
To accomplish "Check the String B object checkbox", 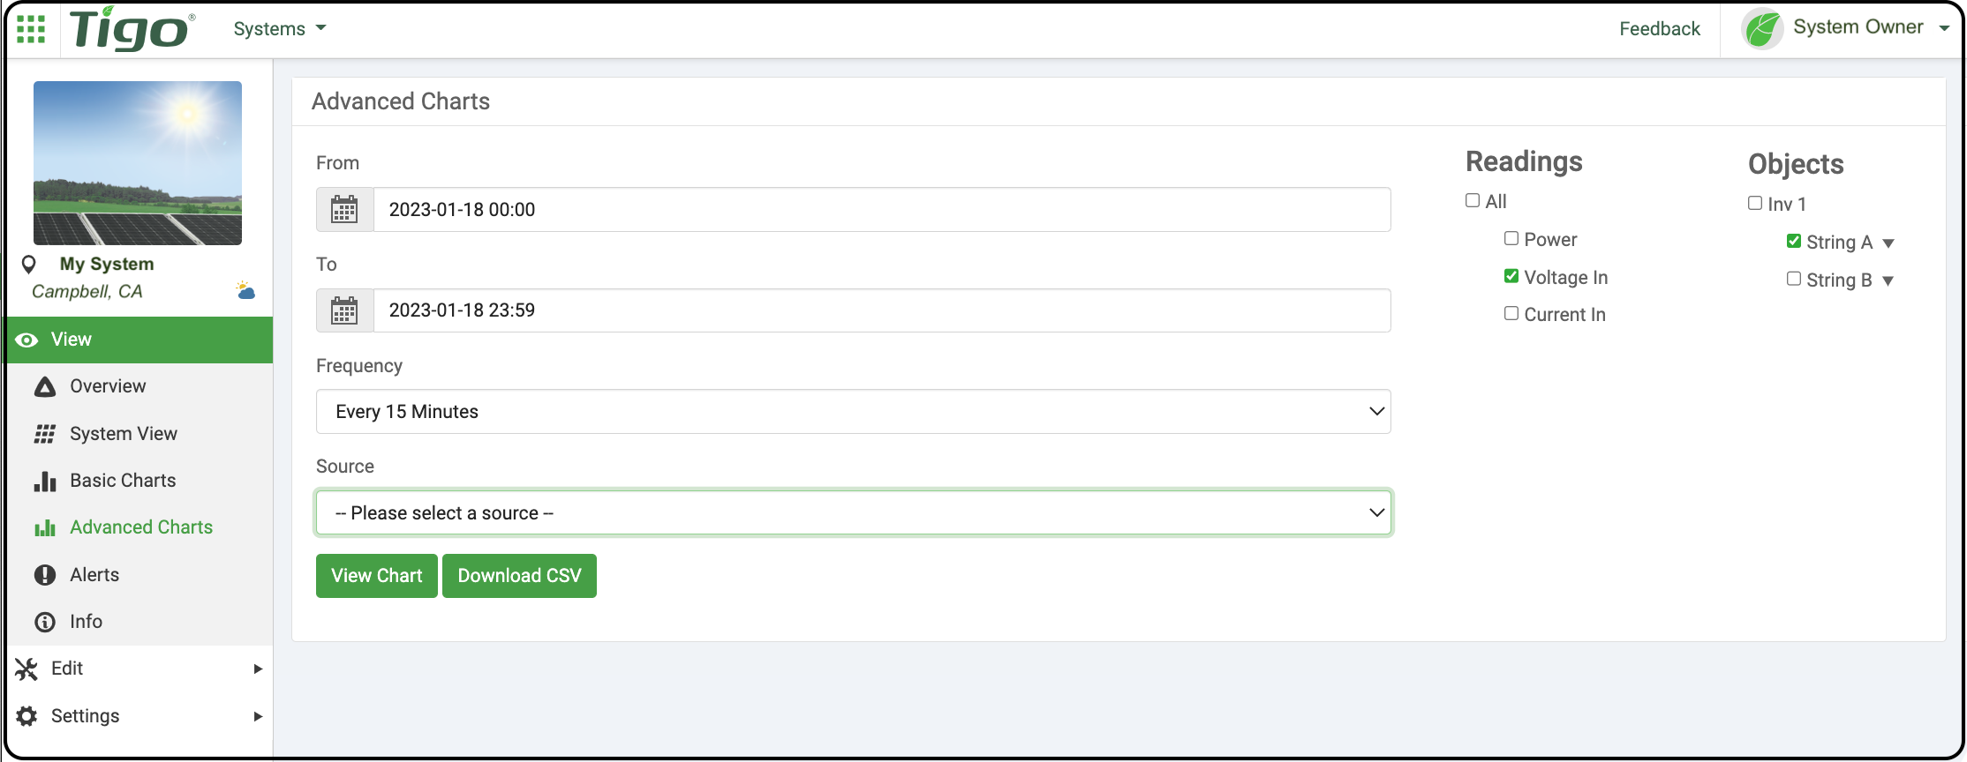I will (1794, 279).
